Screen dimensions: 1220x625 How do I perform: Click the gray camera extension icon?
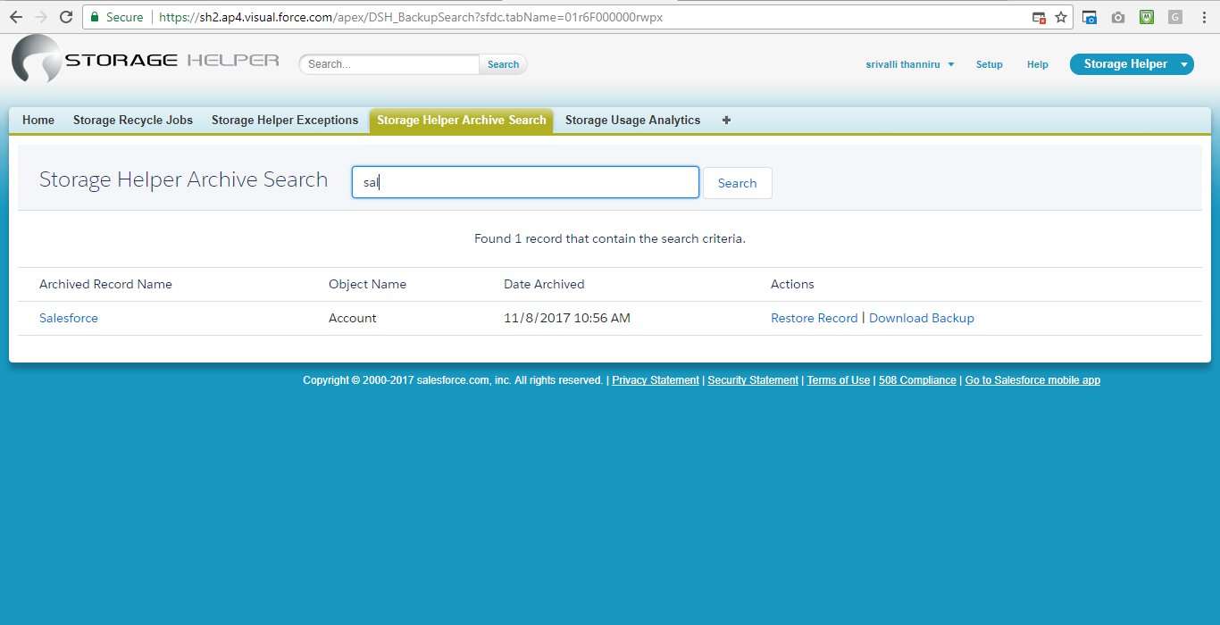point(1118,17)
